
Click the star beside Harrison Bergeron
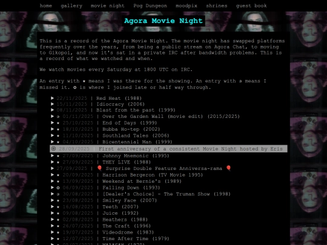tap(58, 175)
